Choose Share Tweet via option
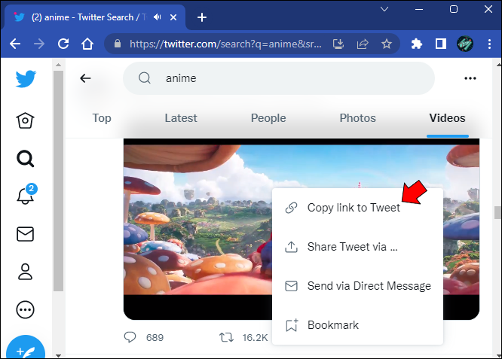502x359 pixels. coord(357,247)
